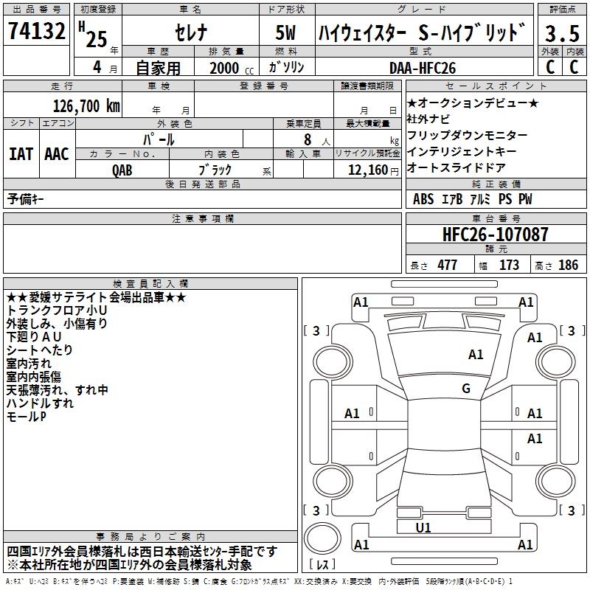Viewport: 590px width, 590px height.
Task: Select the A1 mark on the hood
Action: coord(475,355)
